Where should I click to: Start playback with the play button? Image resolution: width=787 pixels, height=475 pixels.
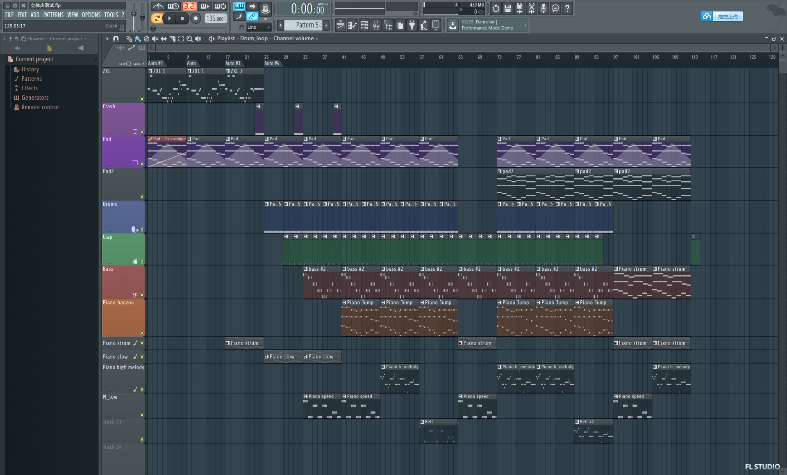[x=169, y=18]
